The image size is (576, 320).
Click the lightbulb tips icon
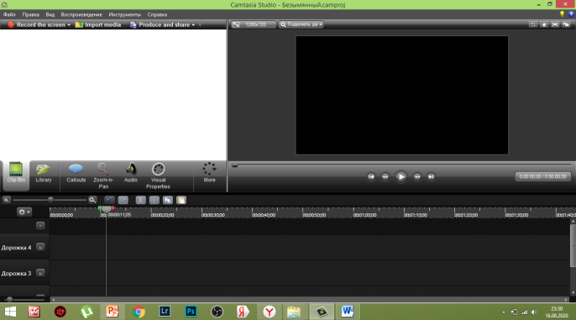pyautogui.click(x=562, y=14)
